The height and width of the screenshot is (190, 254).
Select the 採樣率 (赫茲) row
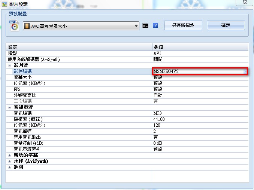tap(127, 119)
